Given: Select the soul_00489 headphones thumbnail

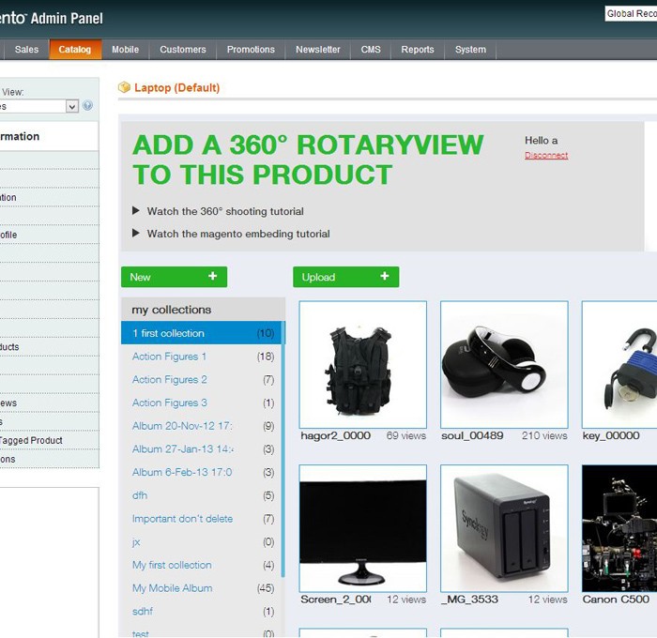Looking at the screenshot, I should (504, 364).
